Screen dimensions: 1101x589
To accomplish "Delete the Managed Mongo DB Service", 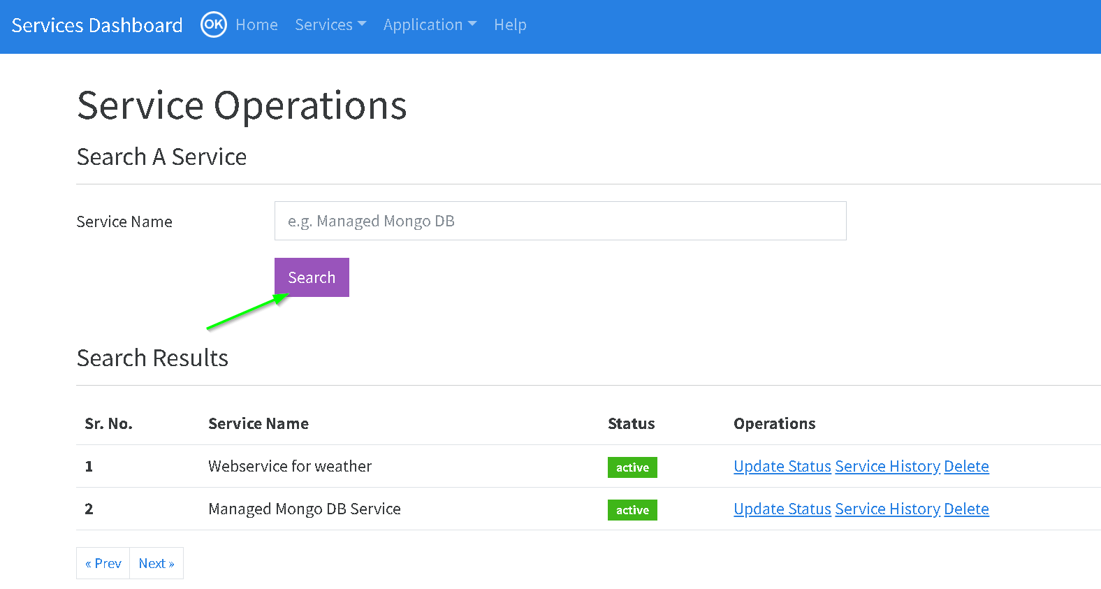I will tap(966, 509).
